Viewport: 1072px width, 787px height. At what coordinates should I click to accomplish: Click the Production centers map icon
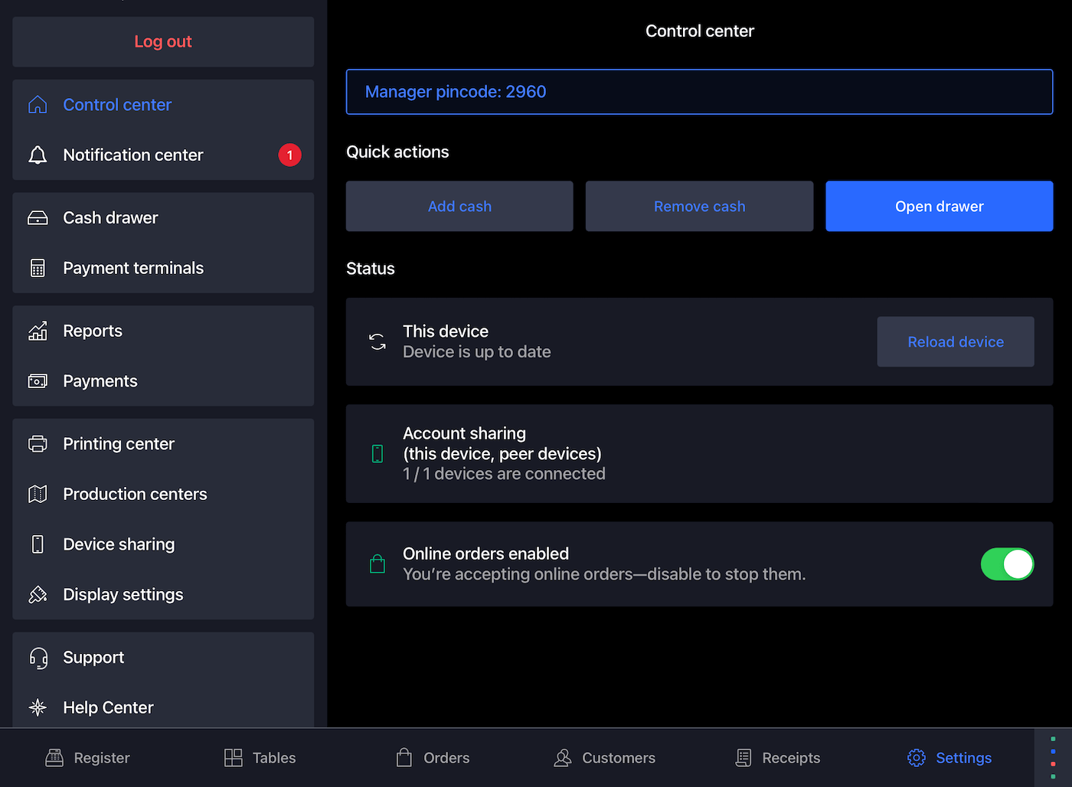click(38, 494)
